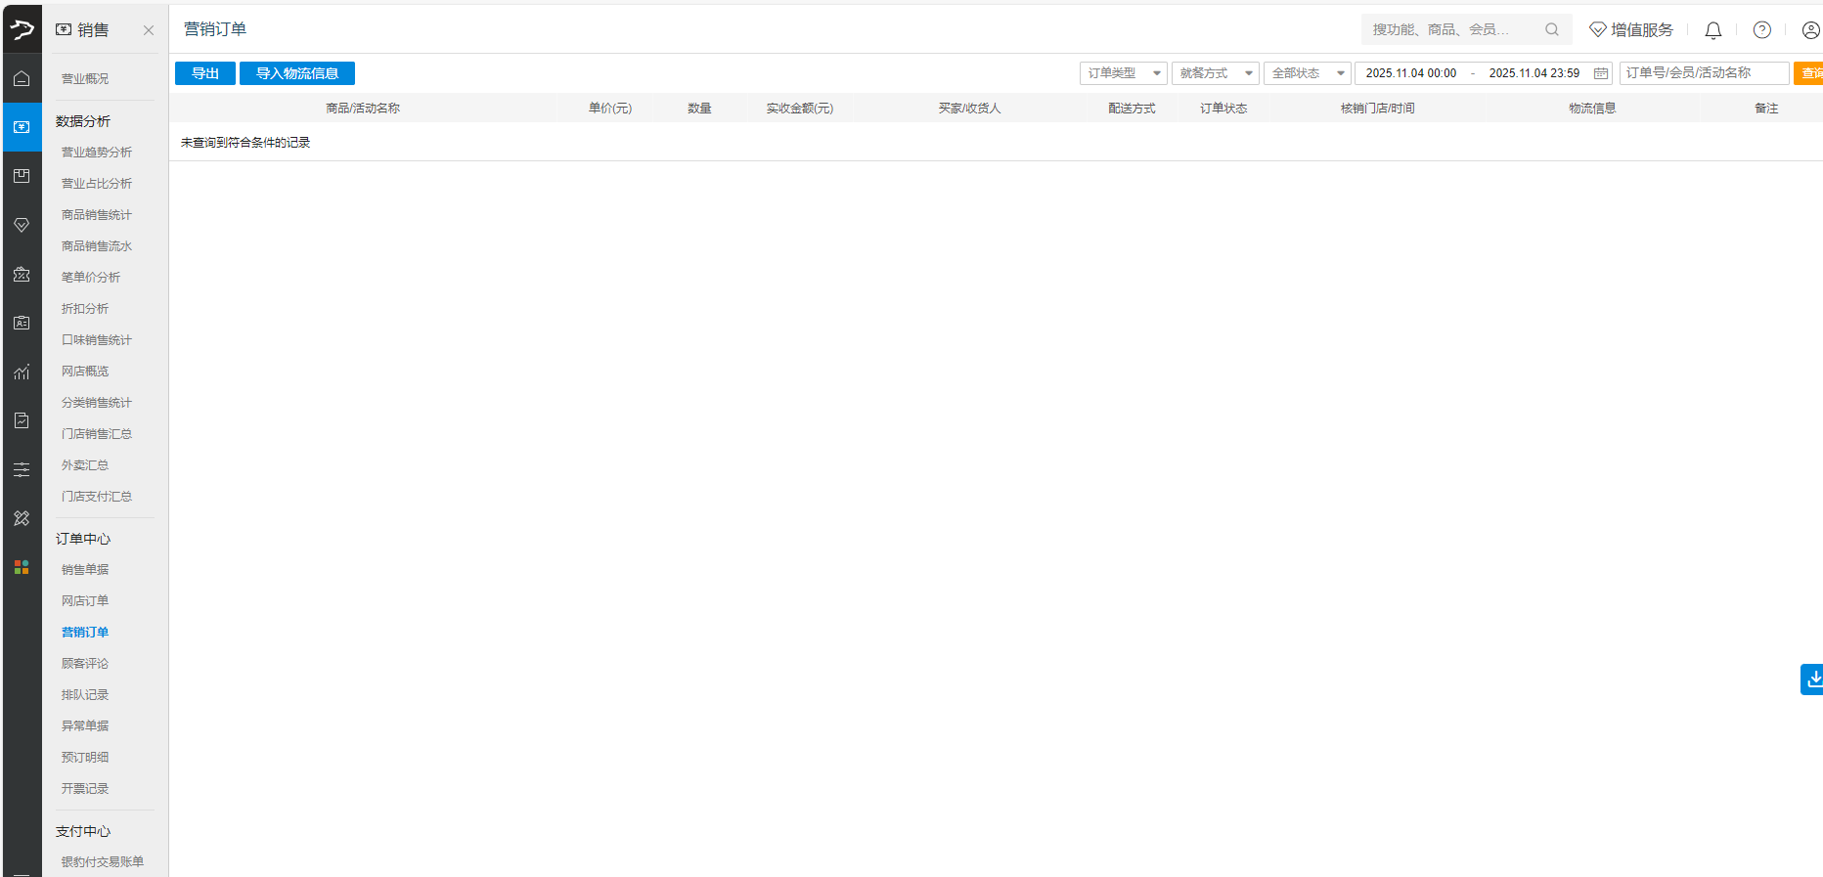This screenshot has width=1823, height=877.
Task: Click the colorful apps grid icon
Action: pyautogui.click(x=22, y=567)
